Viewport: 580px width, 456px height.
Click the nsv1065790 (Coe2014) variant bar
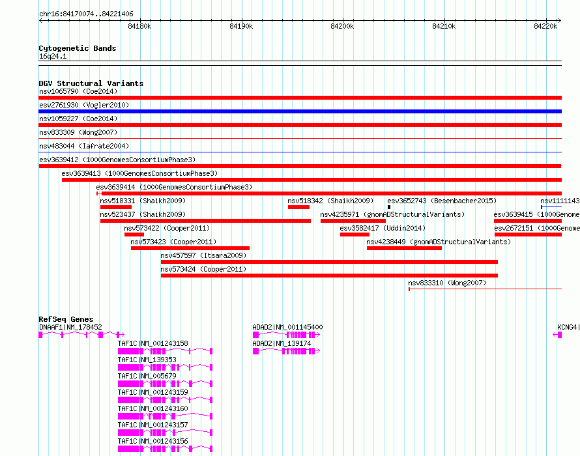pos(300,98)
